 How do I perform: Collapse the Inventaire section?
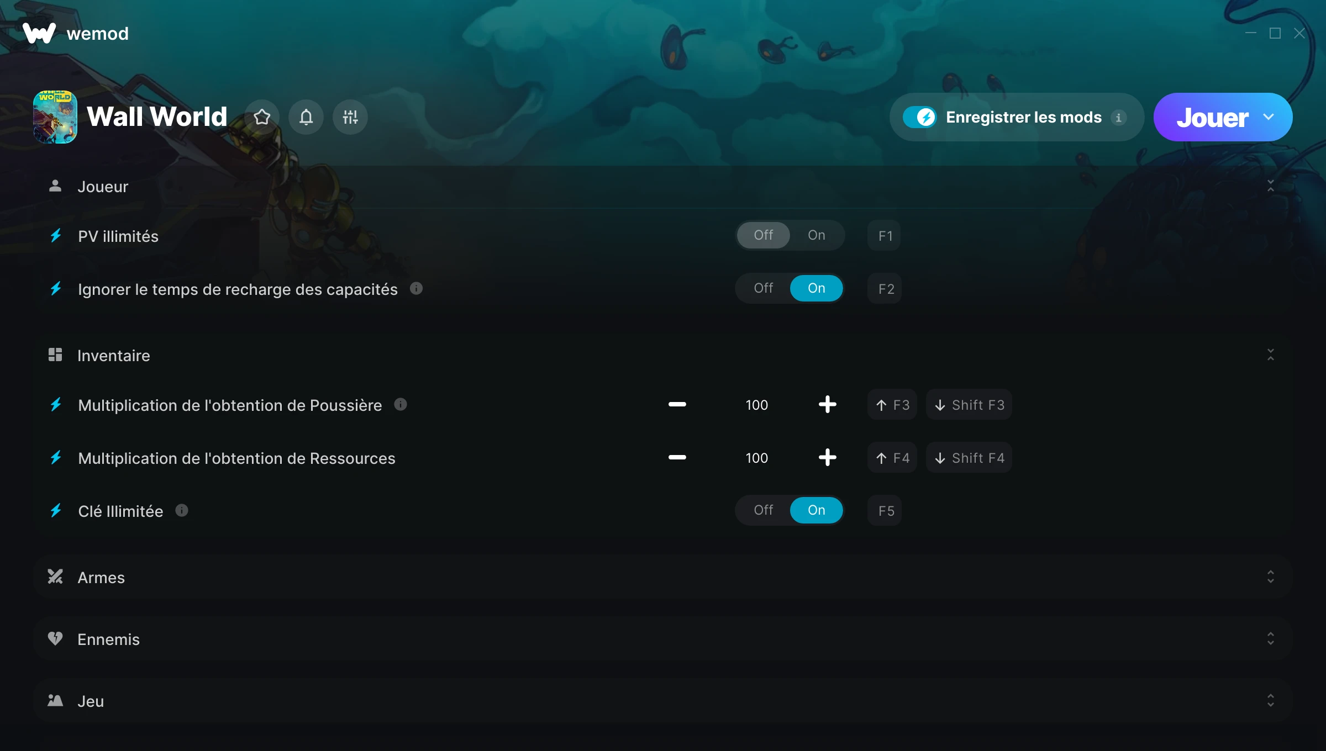[x=1270, y=355]
